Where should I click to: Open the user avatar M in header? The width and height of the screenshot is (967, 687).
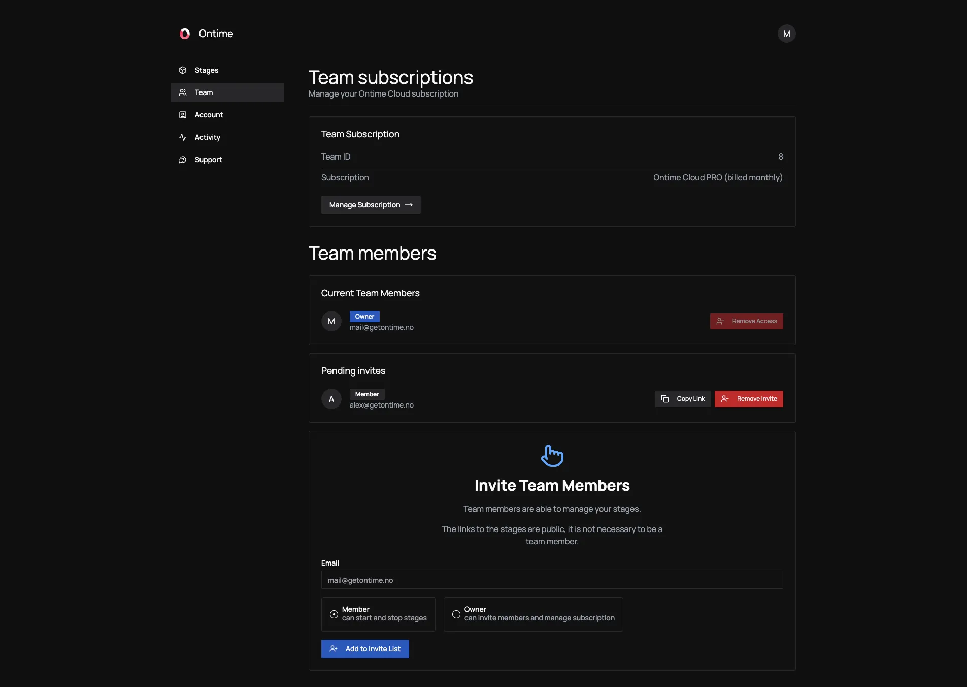click(x=786, y=34)
